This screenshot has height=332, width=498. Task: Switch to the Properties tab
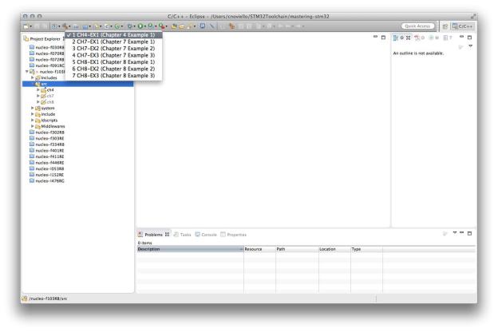(x=233, y=235)
